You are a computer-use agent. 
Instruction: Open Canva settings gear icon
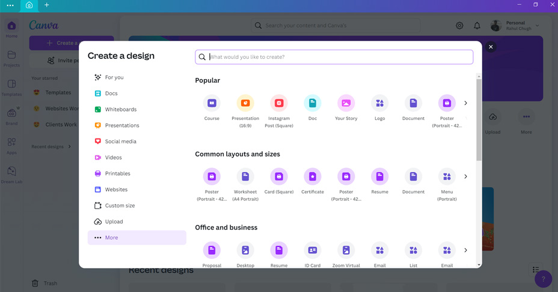coord(459,26)
